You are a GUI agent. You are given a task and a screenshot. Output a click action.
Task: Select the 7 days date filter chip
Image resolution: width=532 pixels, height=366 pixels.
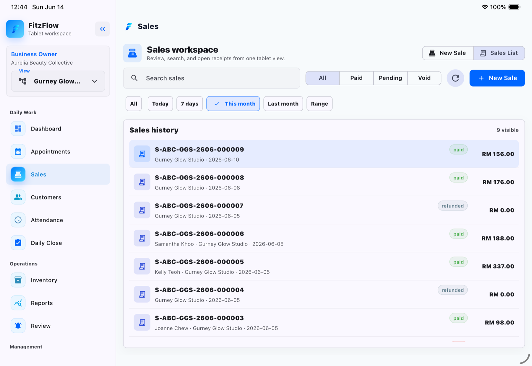[189, 104]
